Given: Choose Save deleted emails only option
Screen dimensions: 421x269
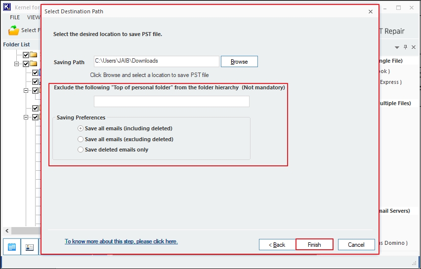Looking at the screenshot, I should point(113,150).
